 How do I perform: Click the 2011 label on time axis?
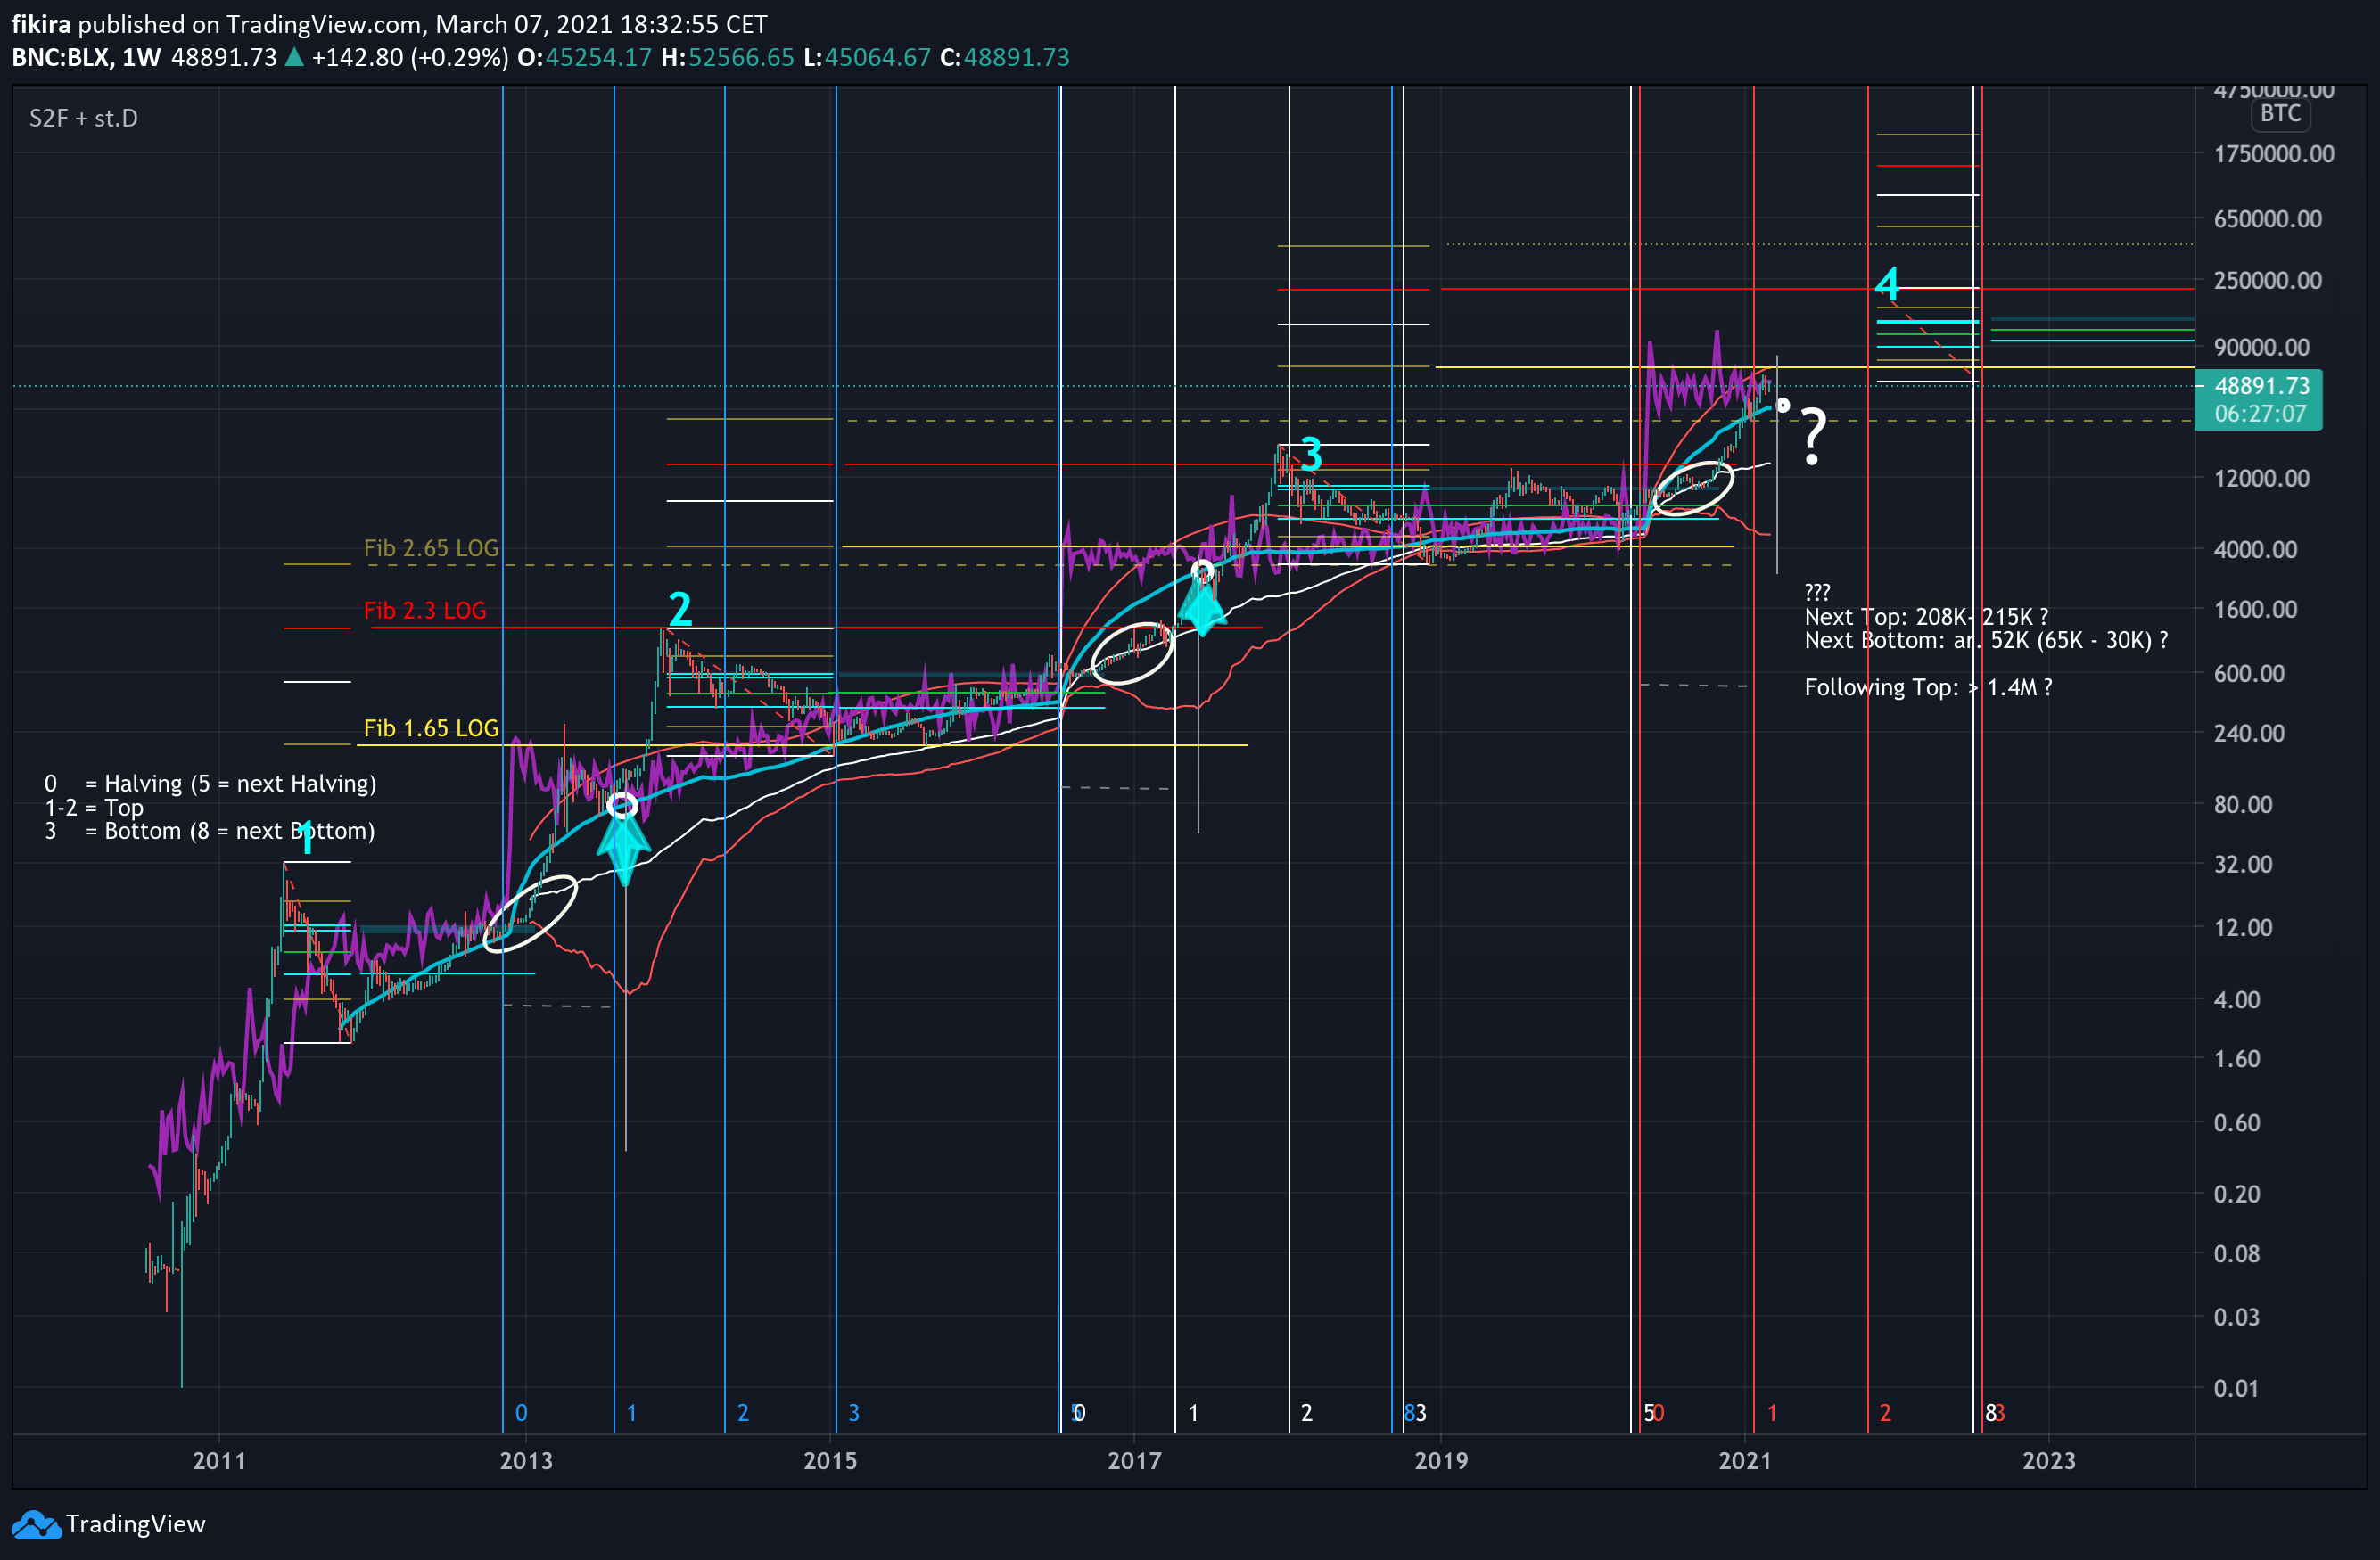[x=219, y=1461]
